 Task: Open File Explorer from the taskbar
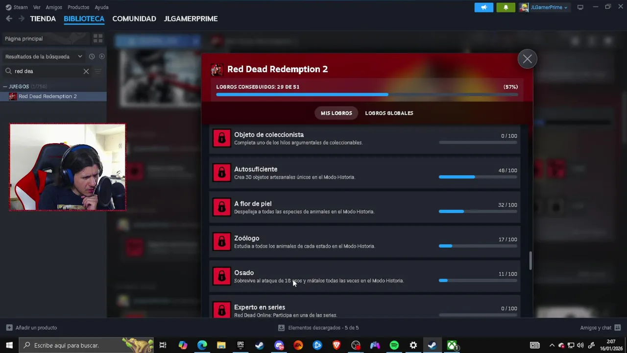point(221,345)
